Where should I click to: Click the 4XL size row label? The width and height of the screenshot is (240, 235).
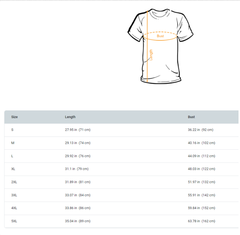[14, 208]
